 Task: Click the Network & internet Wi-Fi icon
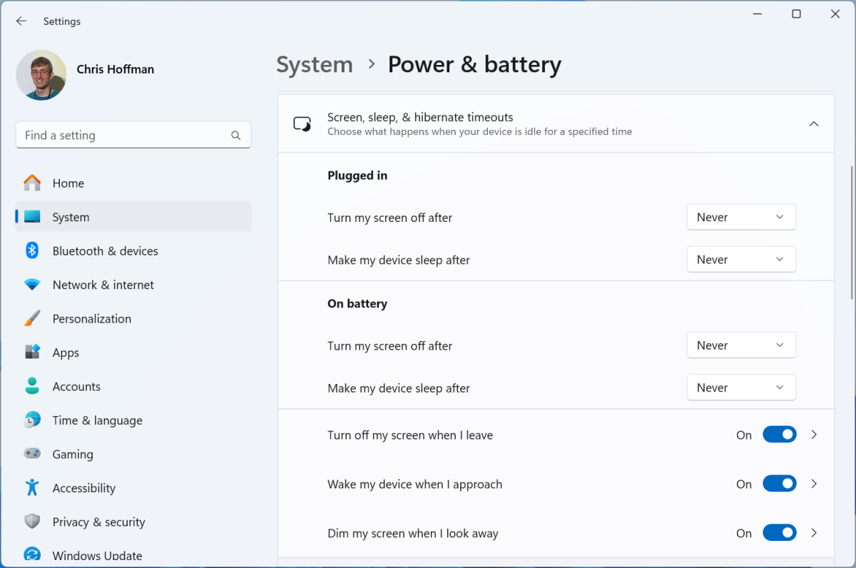[32, 285]
